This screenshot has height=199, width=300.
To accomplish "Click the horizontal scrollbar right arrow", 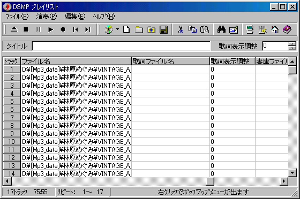I will pyautogui.click(x=284, y=181).
